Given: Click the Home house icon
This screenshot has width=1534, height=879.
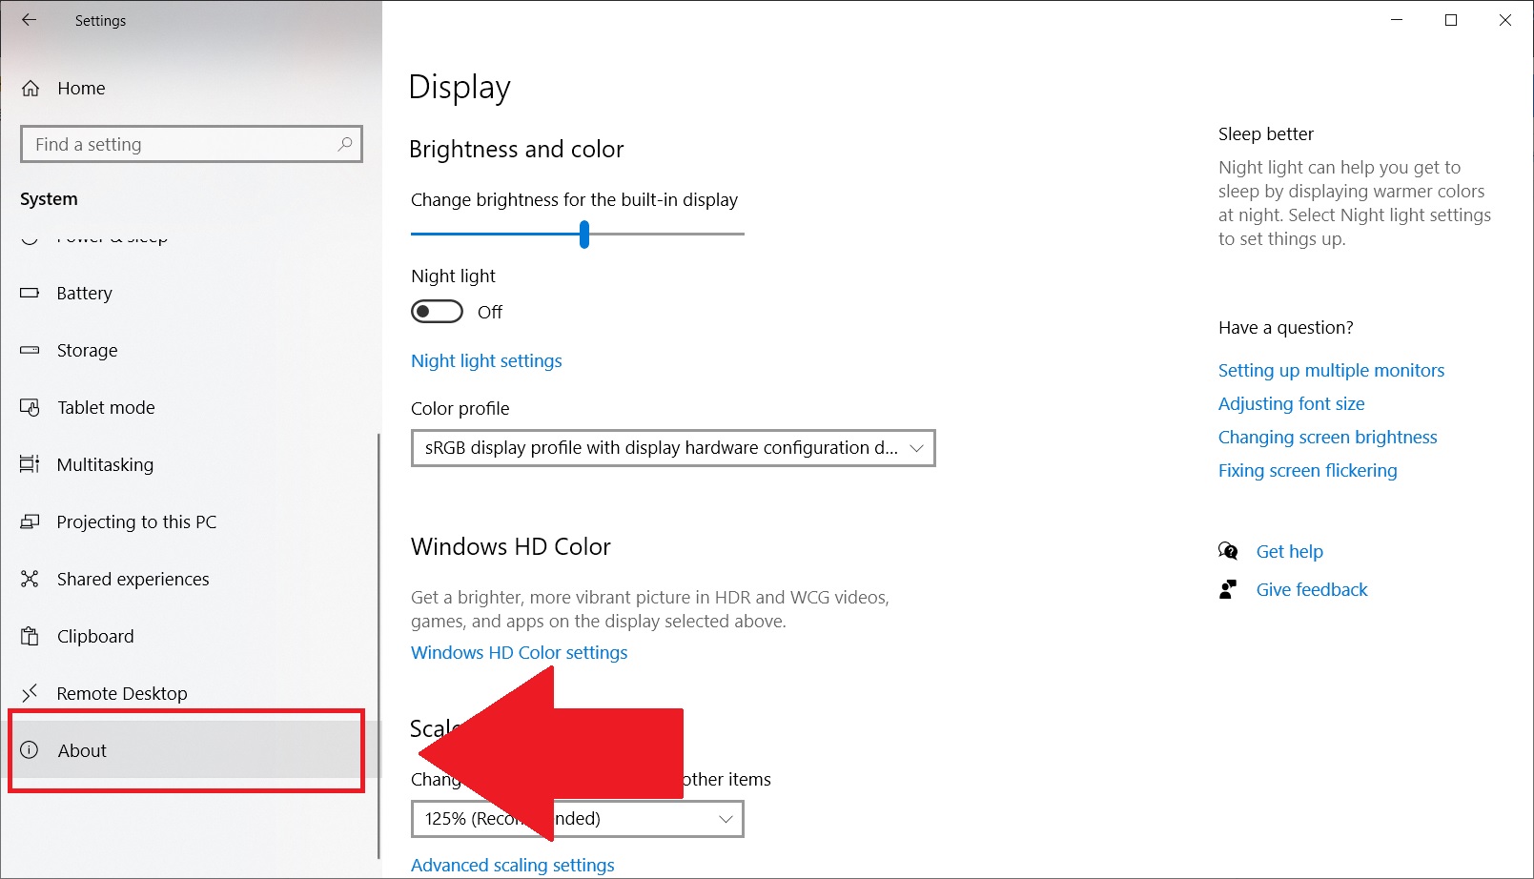Looking at the screenshot, I should pos(31,89).
